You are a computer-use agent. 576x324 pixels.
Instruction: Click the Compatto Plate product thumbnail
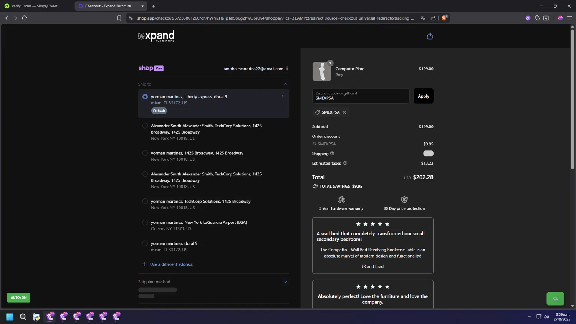(x=322, y=71)
